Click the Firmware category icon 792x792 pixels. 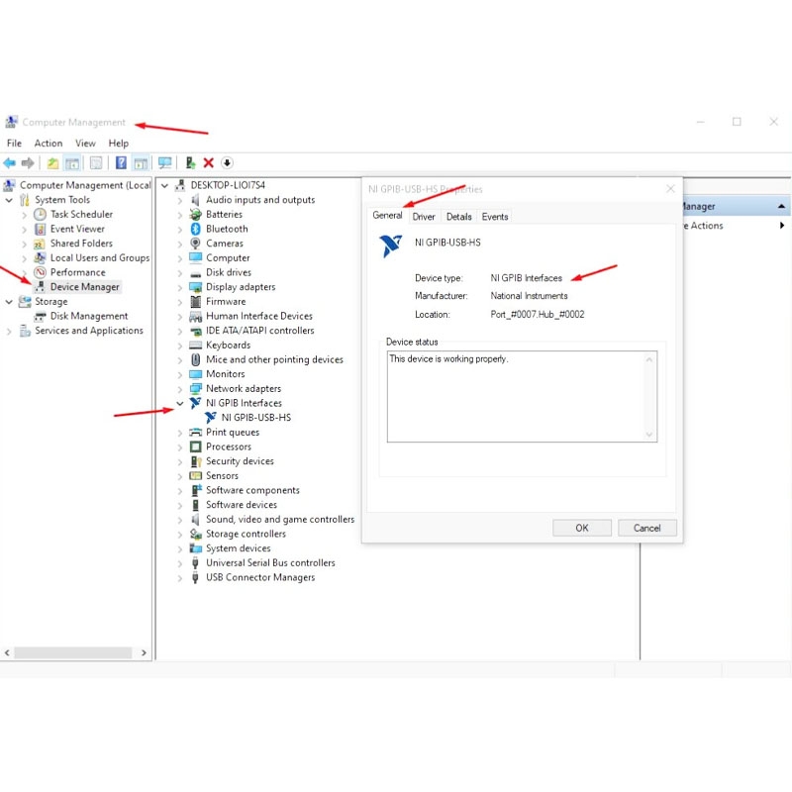click(x=195, y=302)
